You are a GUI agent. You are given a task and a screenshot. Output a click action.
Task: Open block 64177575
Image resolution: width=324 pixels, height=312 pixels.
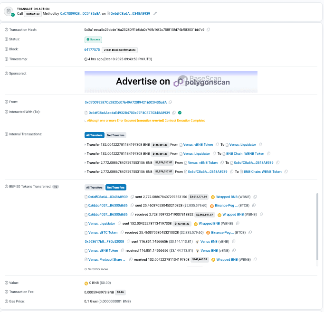pyautogui.click(x=92, y=49)
